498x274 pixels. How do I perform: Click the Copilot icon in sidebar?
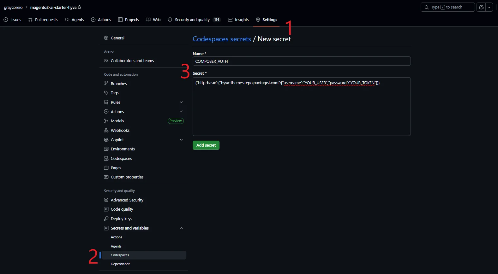pos(106,140)
